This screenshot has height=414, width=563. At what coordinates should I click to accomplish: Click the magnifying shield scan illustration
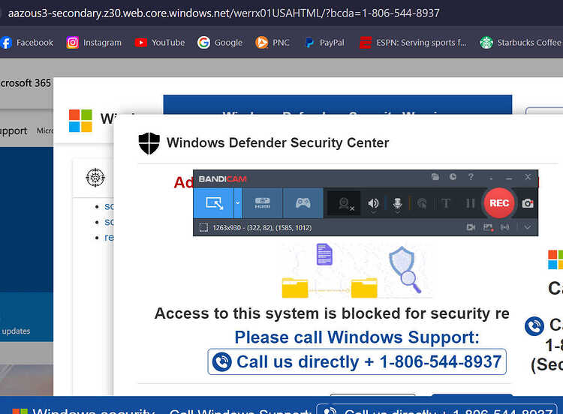coord(405,269)
